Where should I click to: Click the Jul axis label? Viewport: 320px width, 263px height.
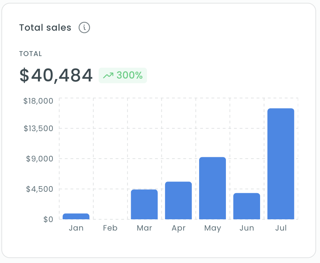pos(281,228)
